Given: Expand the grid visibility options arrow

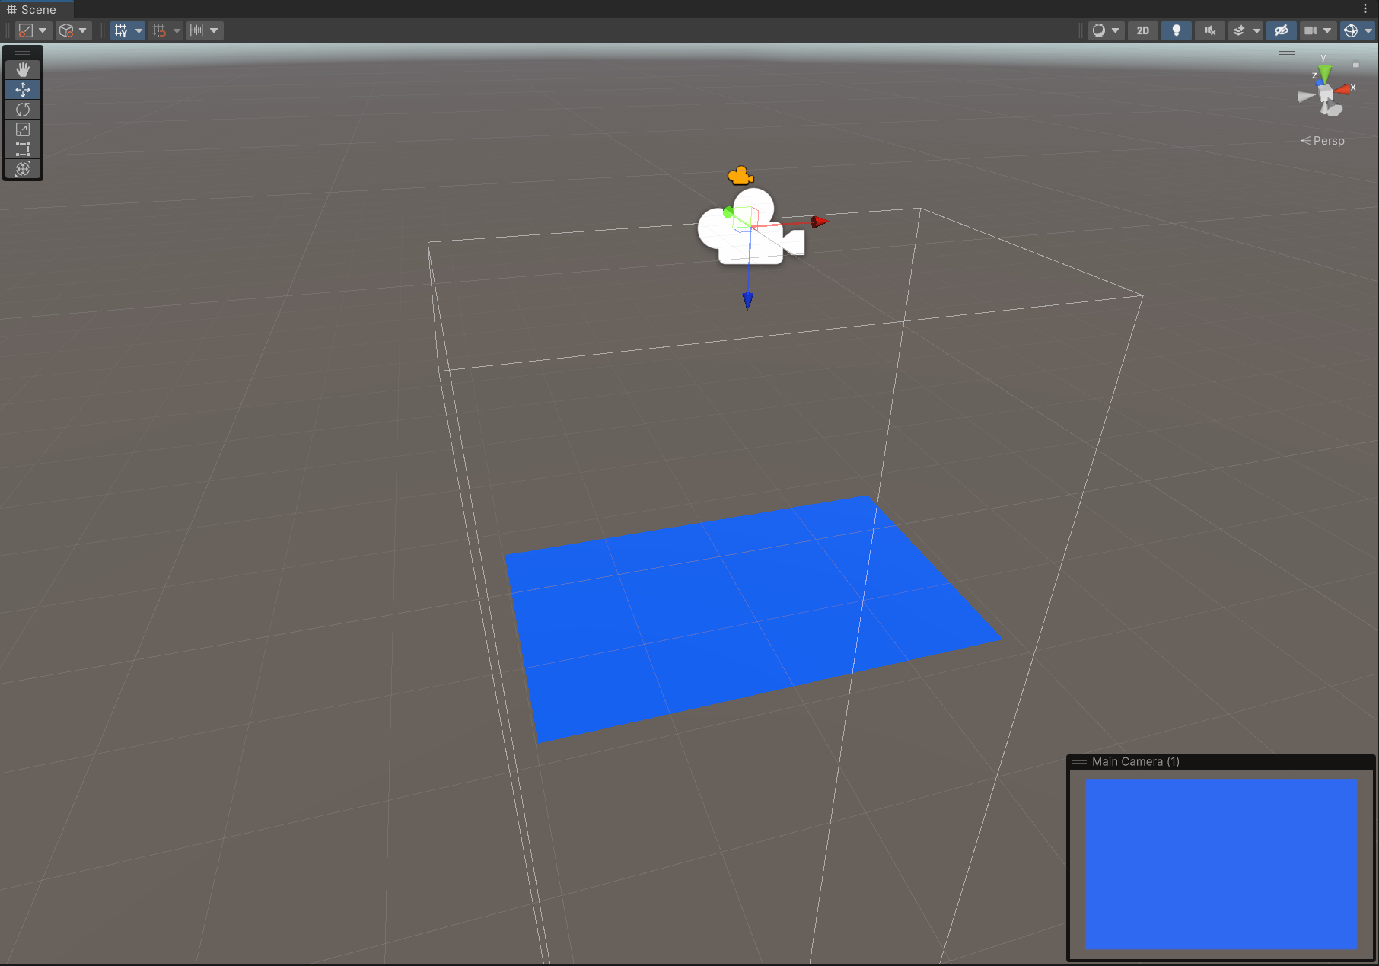Looking at the screenshot, I should coord(139,30).
